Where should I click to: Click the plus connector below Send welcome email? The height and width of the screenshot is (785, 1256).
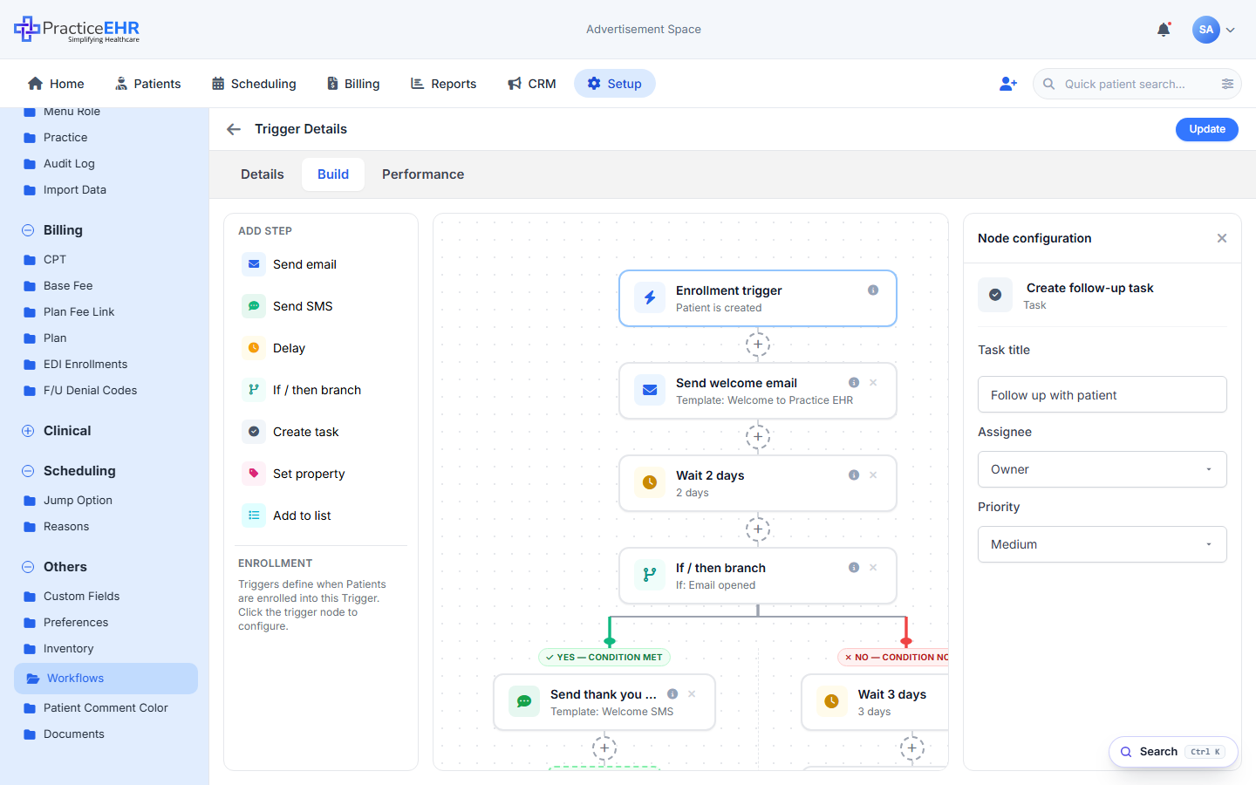758,437
